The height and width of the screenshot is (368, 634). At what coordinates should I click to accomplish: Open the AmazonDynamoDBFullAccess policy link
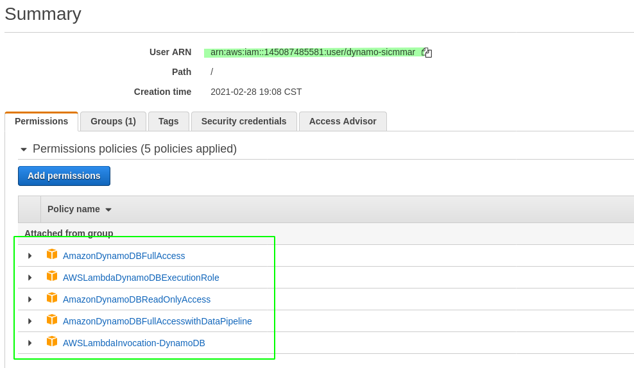click(x=124, y=256)
